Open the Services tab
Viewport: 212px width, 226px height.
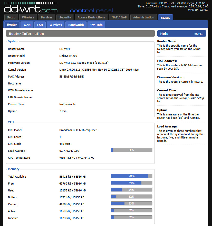point(46,17)
